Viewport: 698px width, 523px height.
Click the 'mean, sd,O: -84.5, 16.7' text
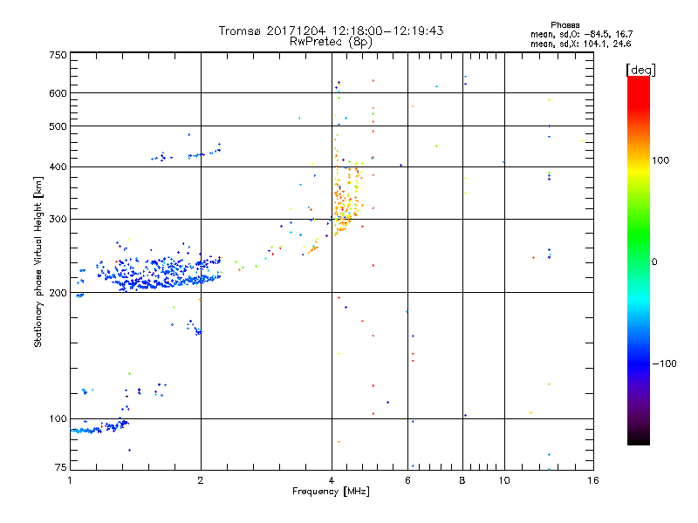click(581, 34)
